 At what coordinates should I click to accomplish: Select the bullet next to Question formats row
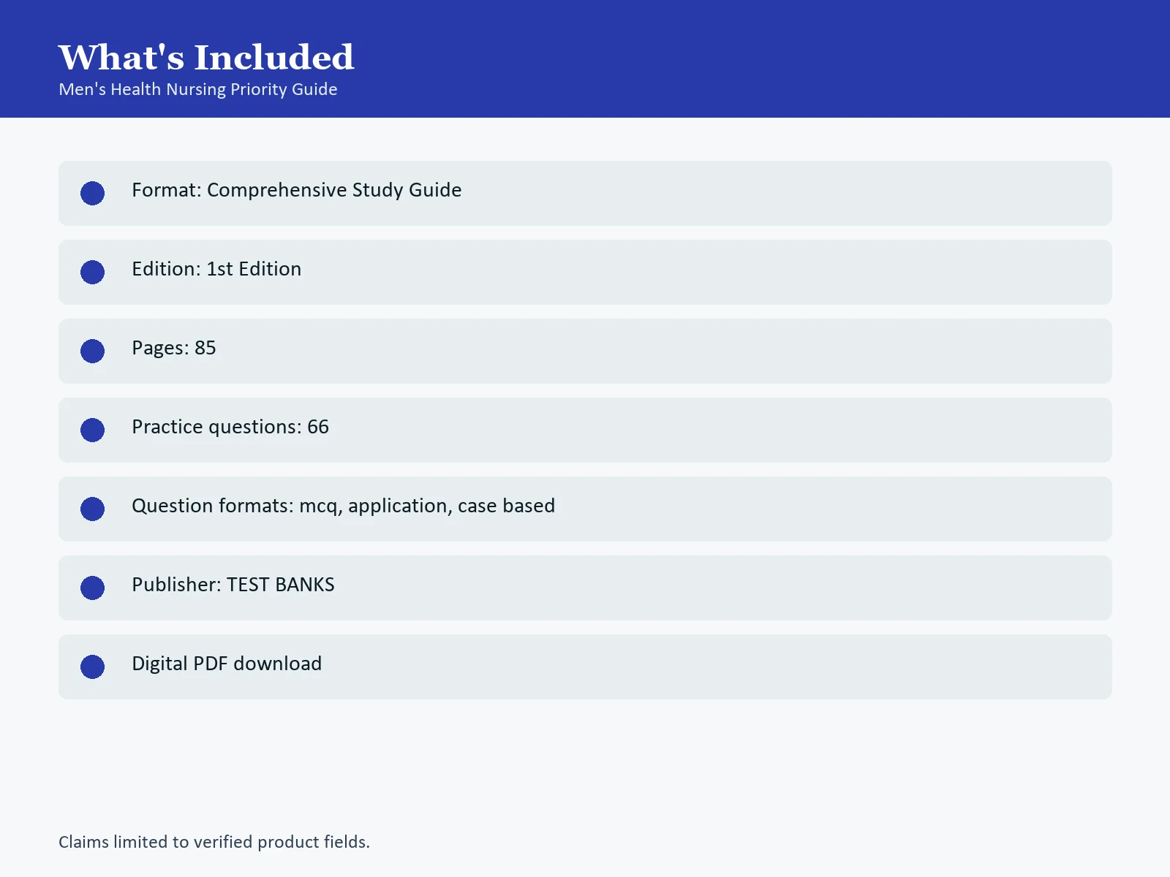pyautogui.click(x=92, y=509)
